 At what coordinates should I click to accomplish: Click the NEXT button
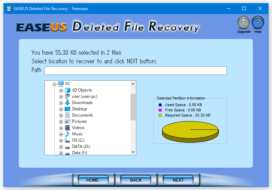pos(178,180)
